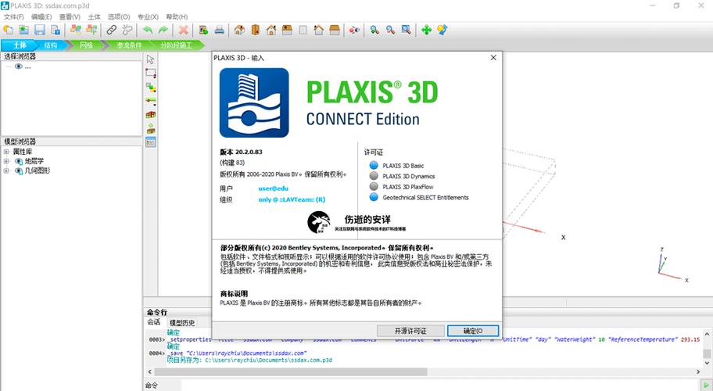Image resolution: width=713 pixels, height=391 pixels.
Task: Select the arrow pointer selection tool
Action: click(x=151, y=59)
